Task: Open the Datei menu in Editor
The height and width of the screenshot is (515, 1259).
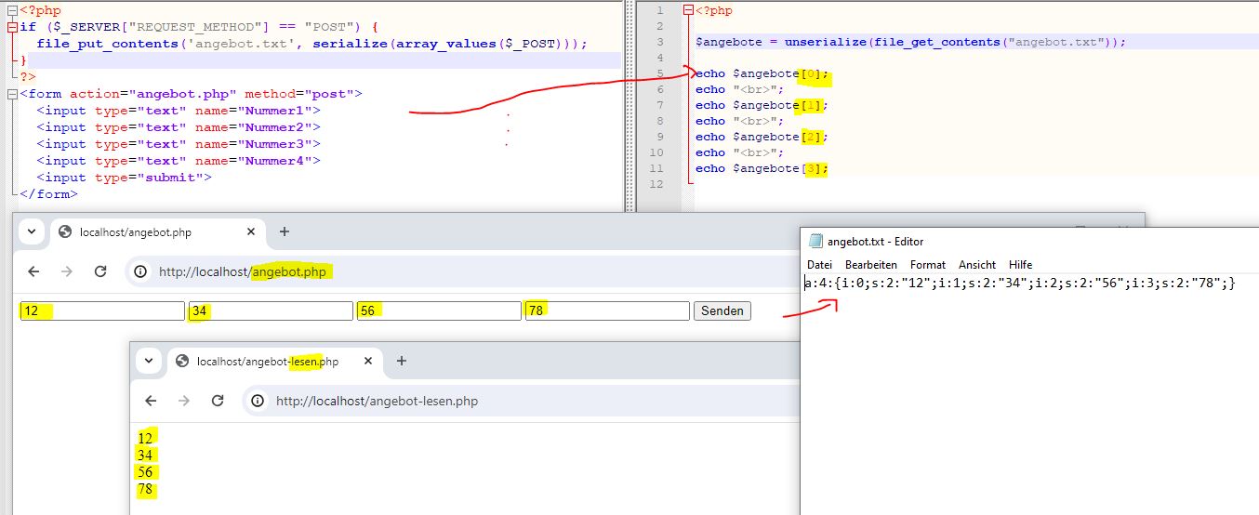Action: point(819,265)
